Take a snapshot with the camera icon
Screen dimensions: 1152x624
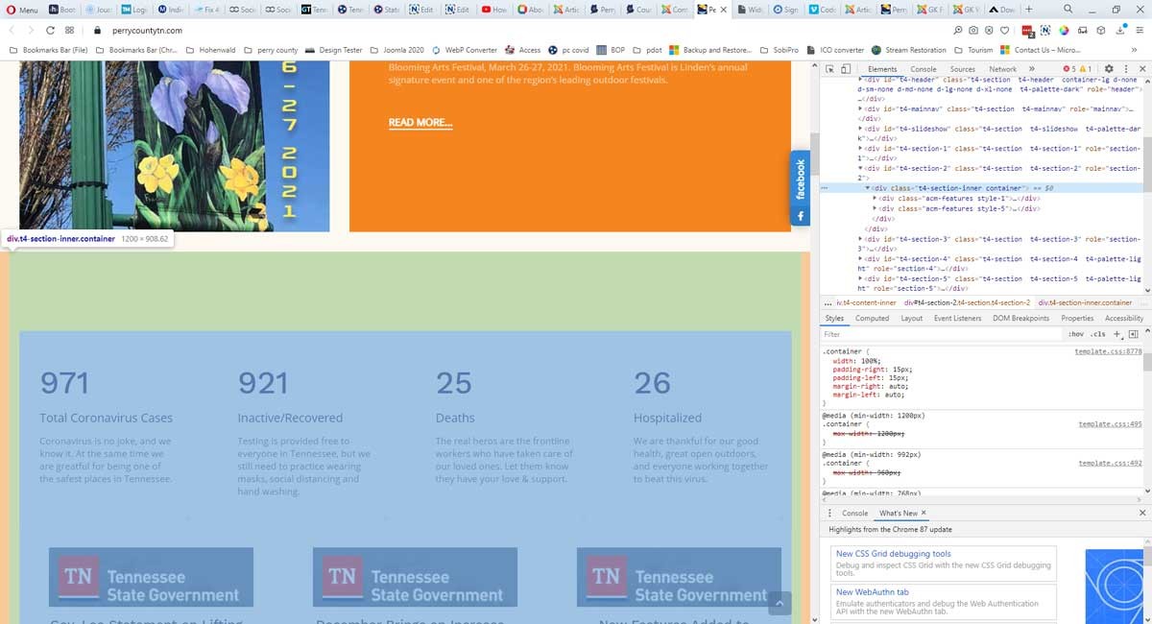pos(973,31)
